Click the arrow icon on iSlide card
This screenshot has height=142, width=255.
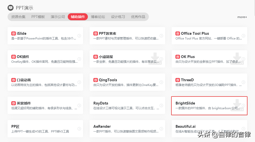(79, 35)
